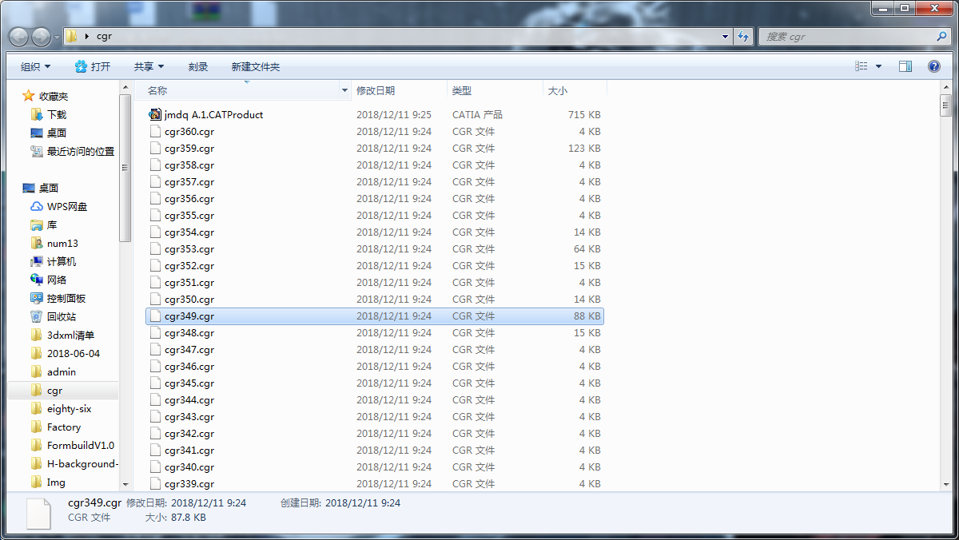Select the cgr354.cgr file icon
Viewport: 959px width, 540px height.
155,232
